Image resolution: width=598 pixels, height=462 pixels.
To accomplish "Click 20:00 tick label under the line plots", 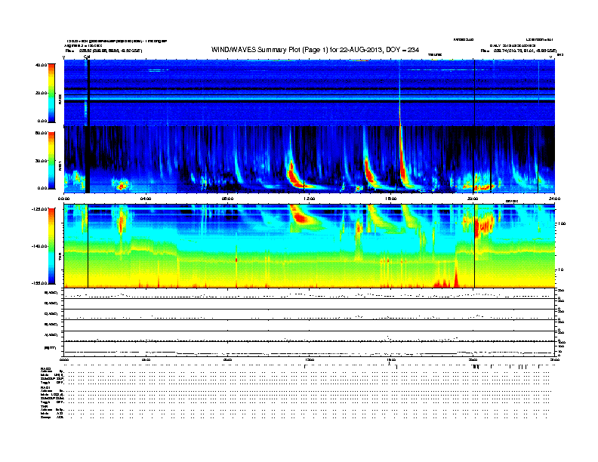I will 473,360.
